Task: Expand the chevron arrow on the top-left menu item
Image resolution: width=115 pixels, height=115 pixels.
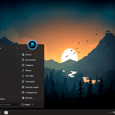Action: click(17, 48)
